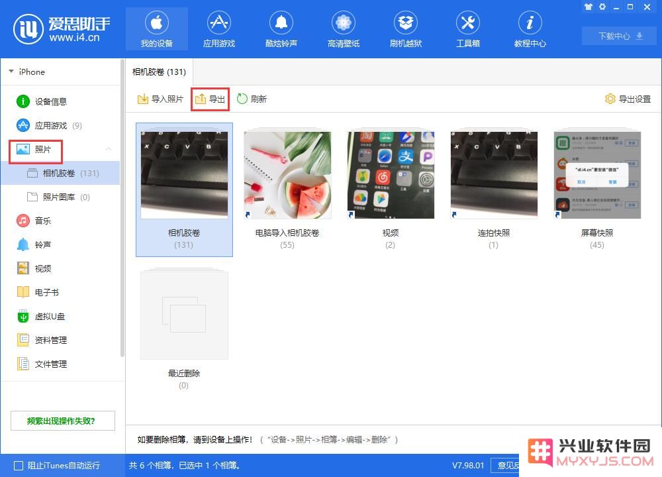Open 资料管理 in sidebar
The width and height of the screenshot is (662, 477).
click(60, 340)
